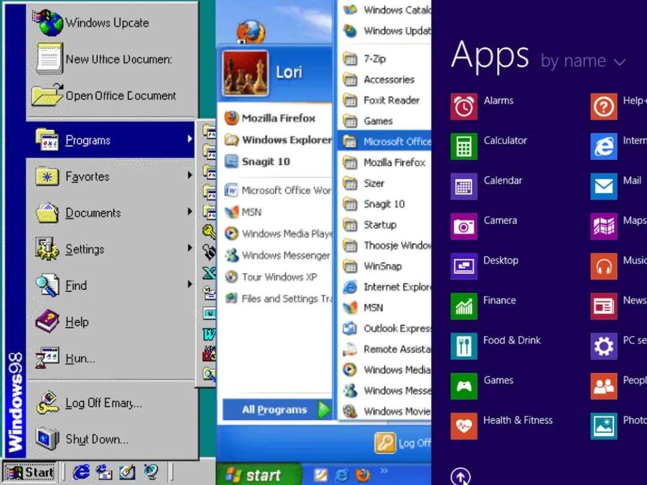647x485 pixels.
Task: Click Log Off entry in Windows 98 menu
Action: [111, 403]
